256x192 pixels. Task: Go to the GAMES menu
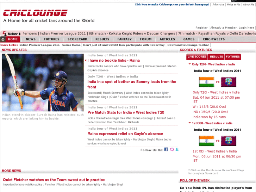point(189,39)
